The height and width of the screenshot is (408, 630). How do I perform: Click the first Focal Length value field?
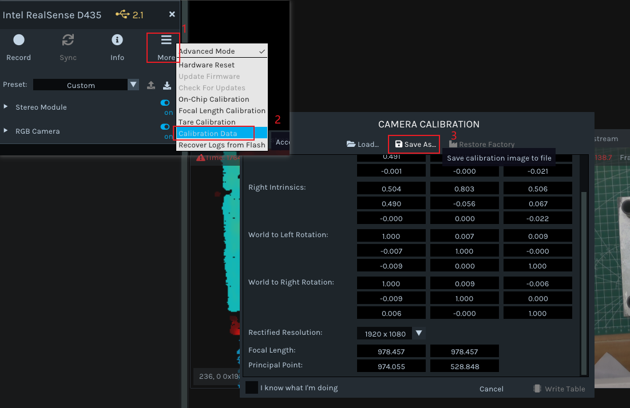click(391, 351)
